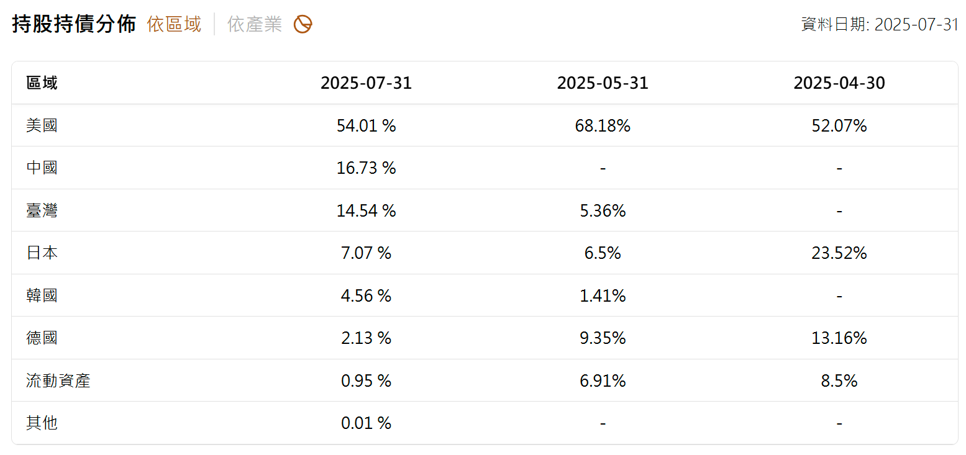This screenshot has height=455, width=966.
Task: Click the 其他 row label
Action: pos(42,423)
